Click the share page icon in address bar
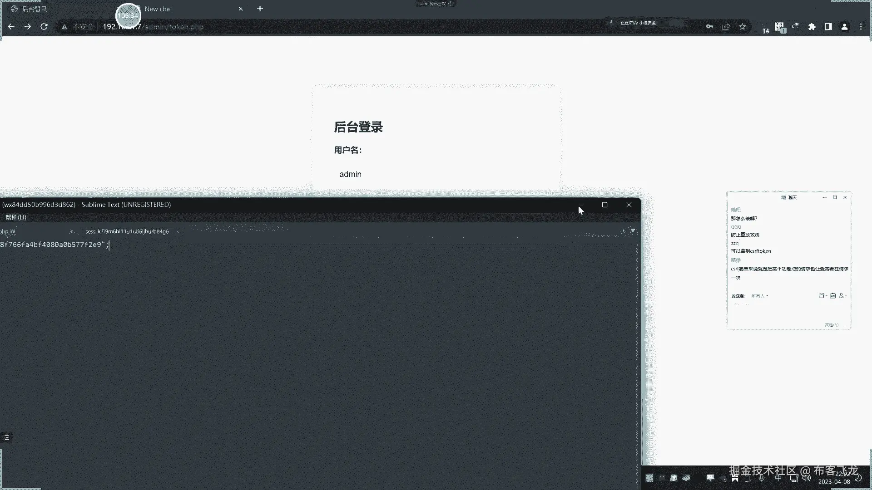This screenshot has height=490, width=872. click(x=726, y=27)
